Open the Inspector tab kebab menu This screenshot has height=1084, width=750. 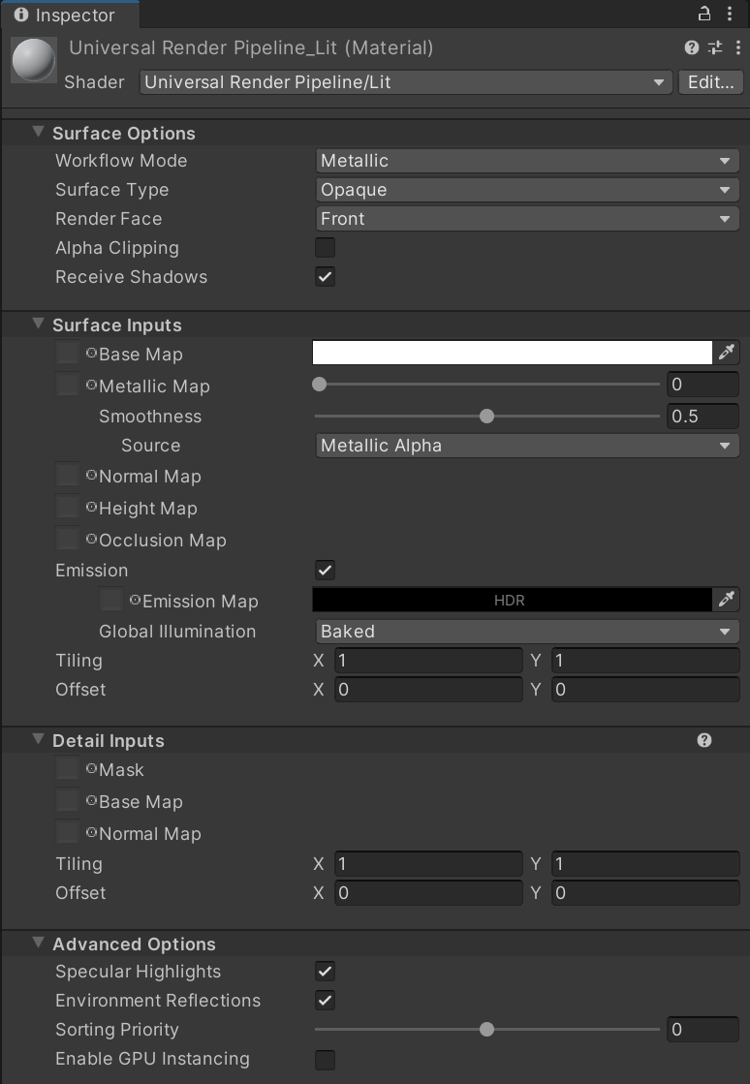point(730,14)
